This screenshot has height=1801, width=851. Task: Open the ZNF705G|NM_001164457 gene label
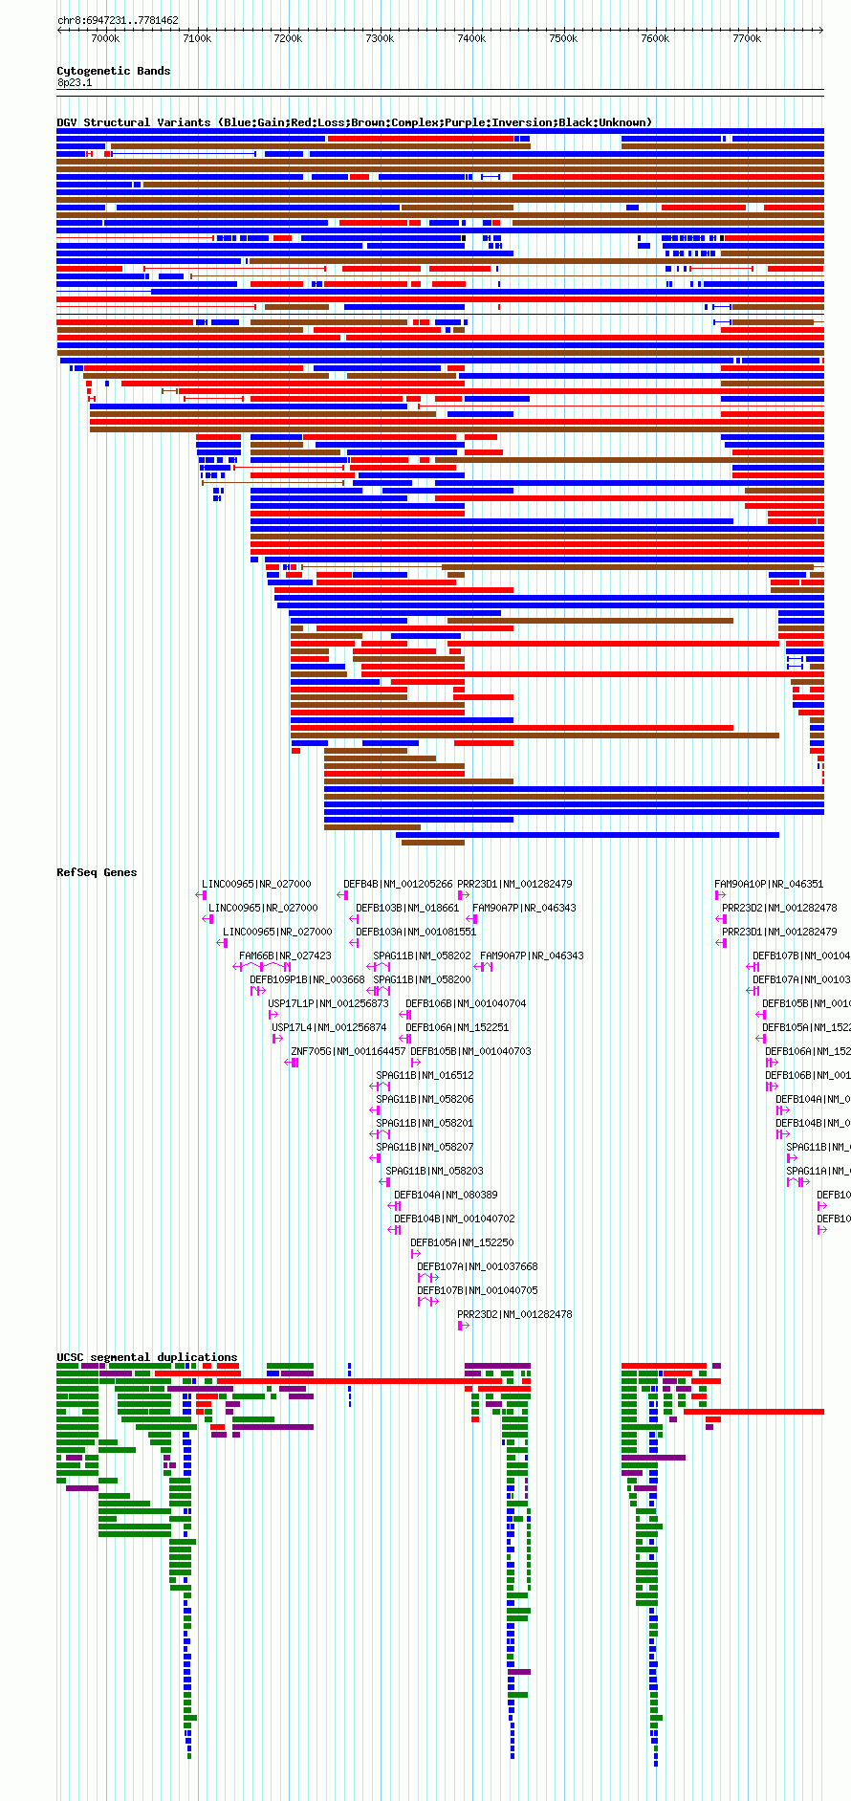point(348,1051)
